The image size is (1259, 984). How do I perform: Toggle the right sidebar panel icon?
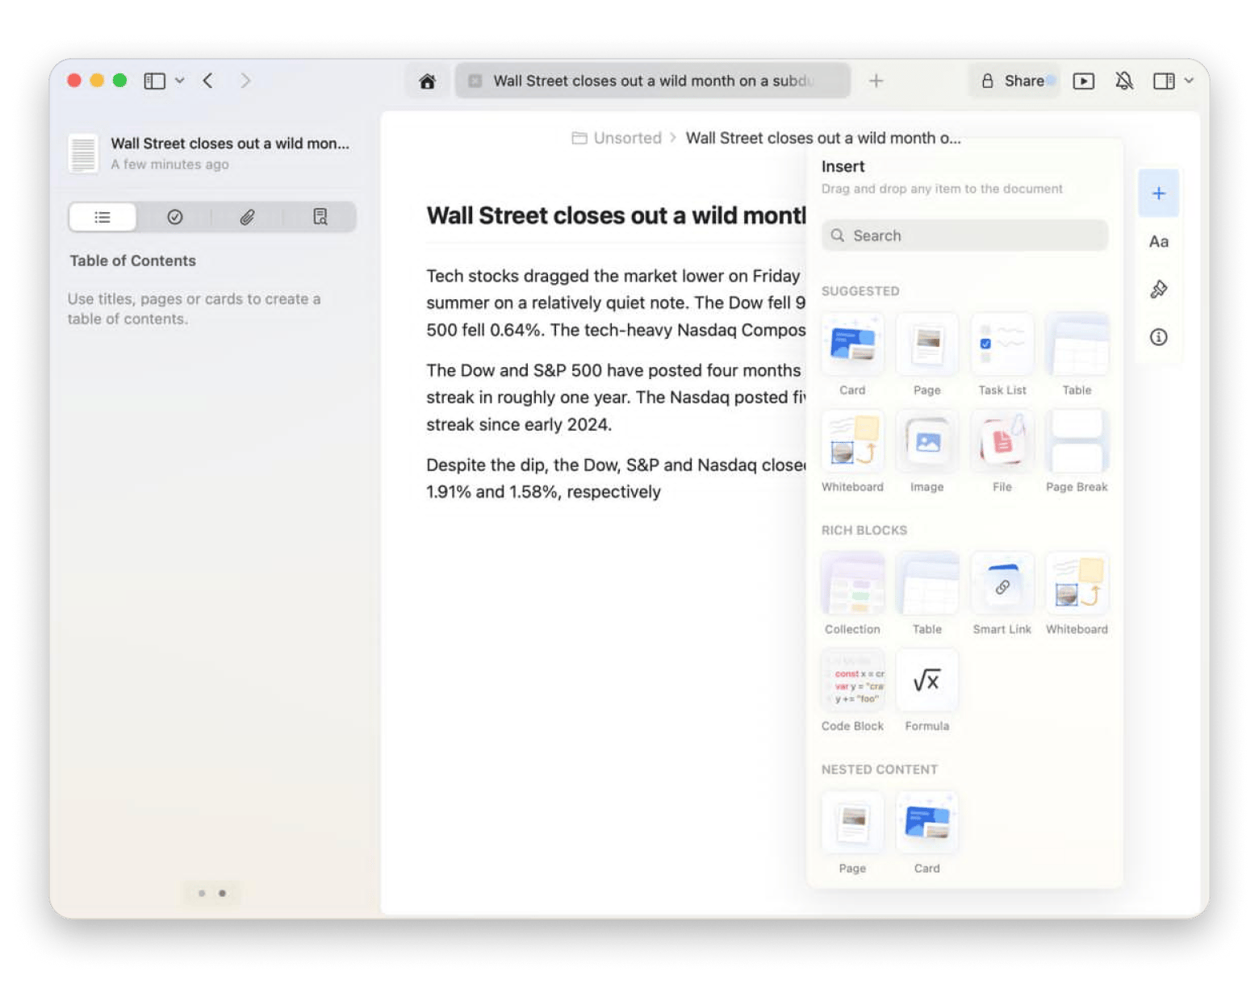click(x=1164, y=81)
